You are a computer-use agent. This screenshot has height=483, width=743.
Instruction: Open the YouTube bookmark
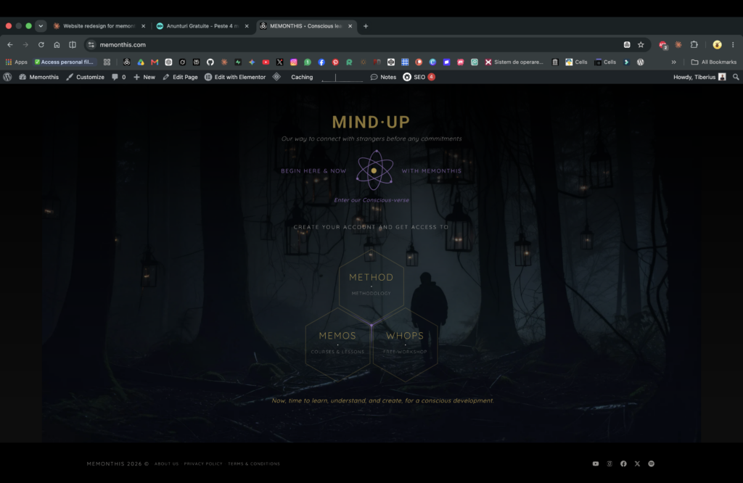click(266, 62)
